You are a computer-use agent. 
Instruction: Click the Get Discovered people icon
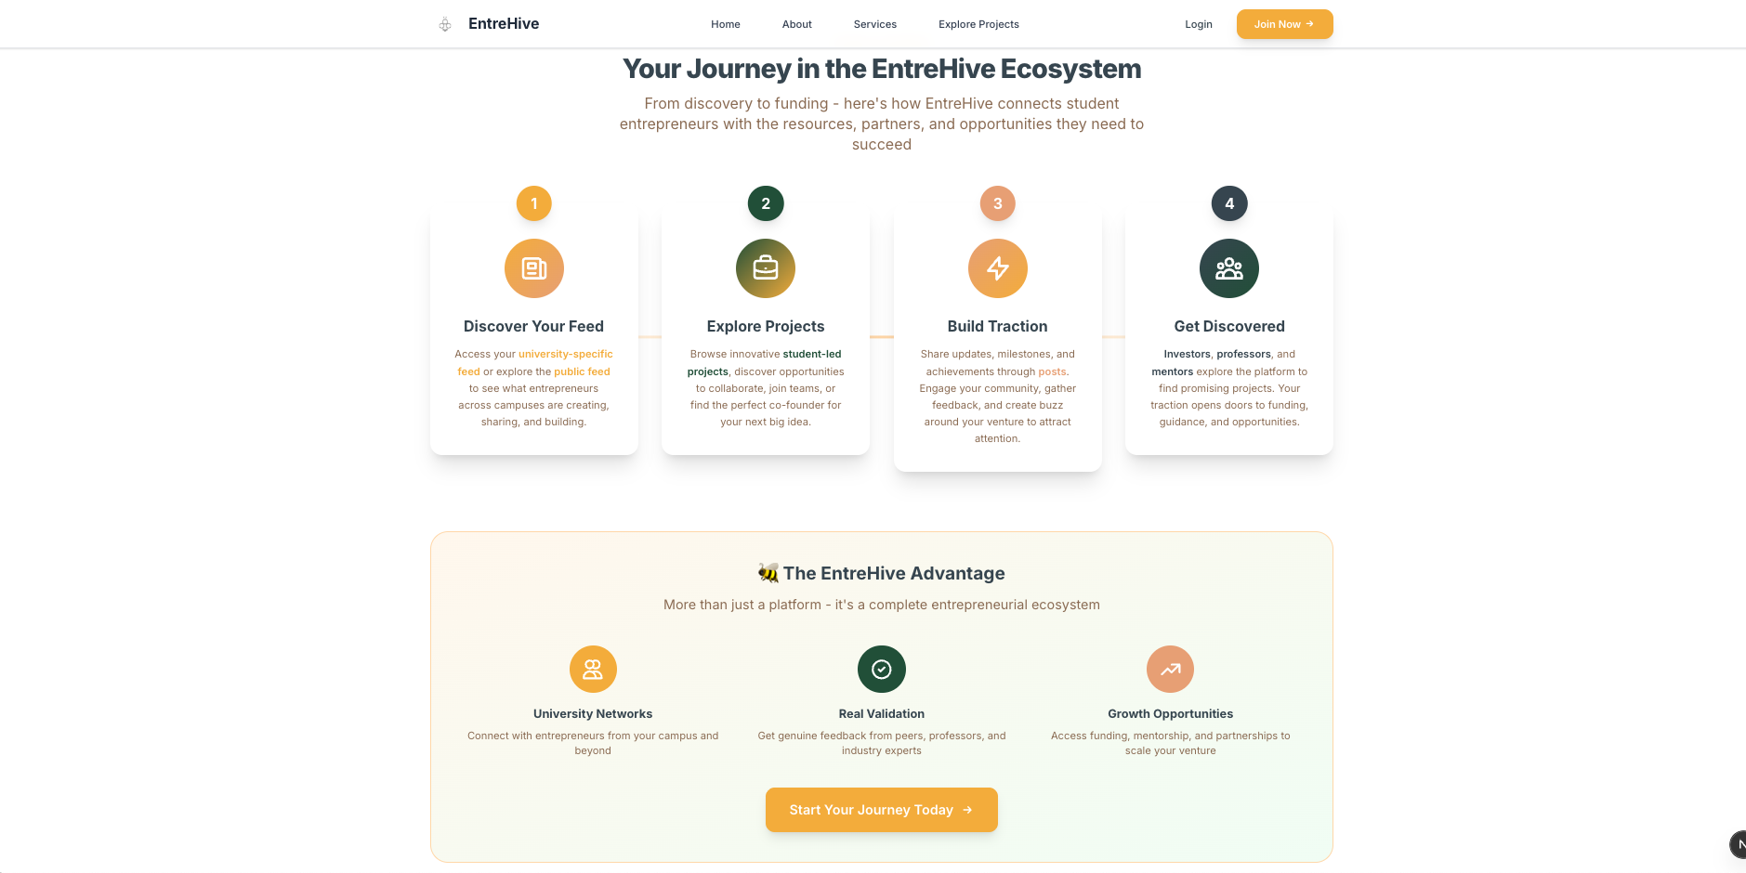[1228, 268]
